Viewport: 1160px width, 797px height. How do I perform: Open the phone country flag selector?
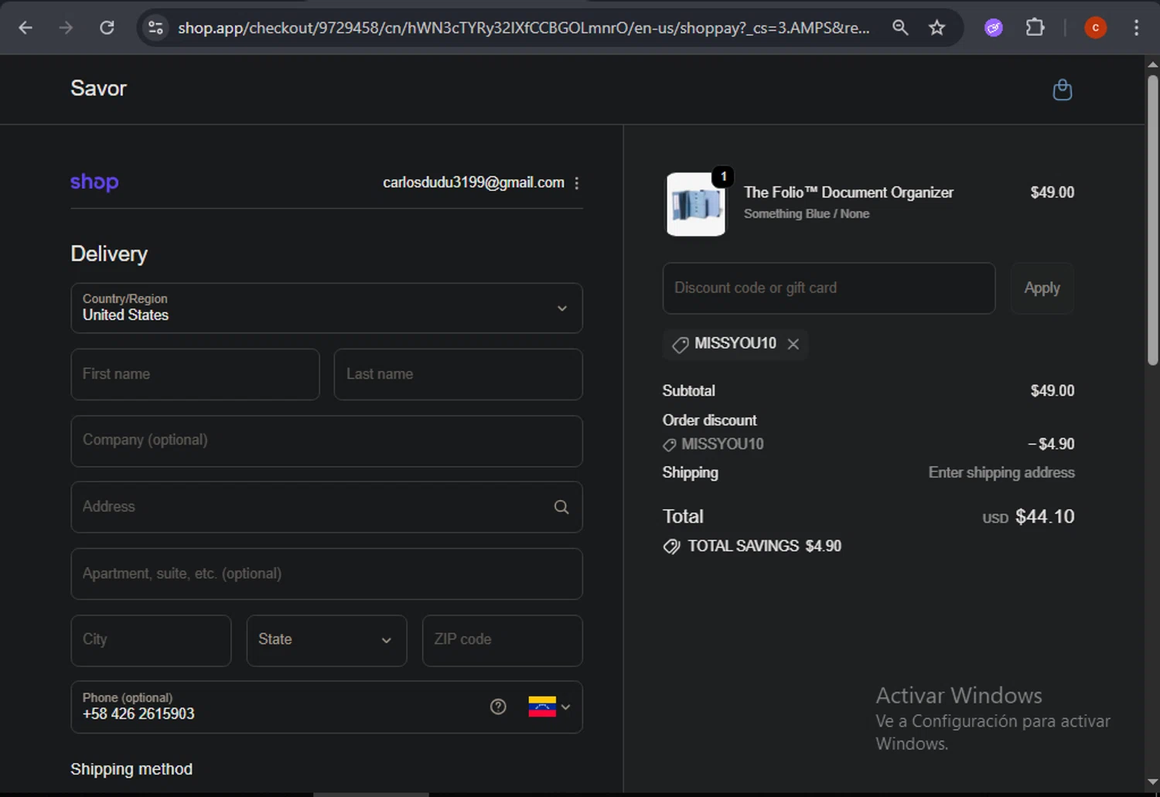click(x=549, y=707)
